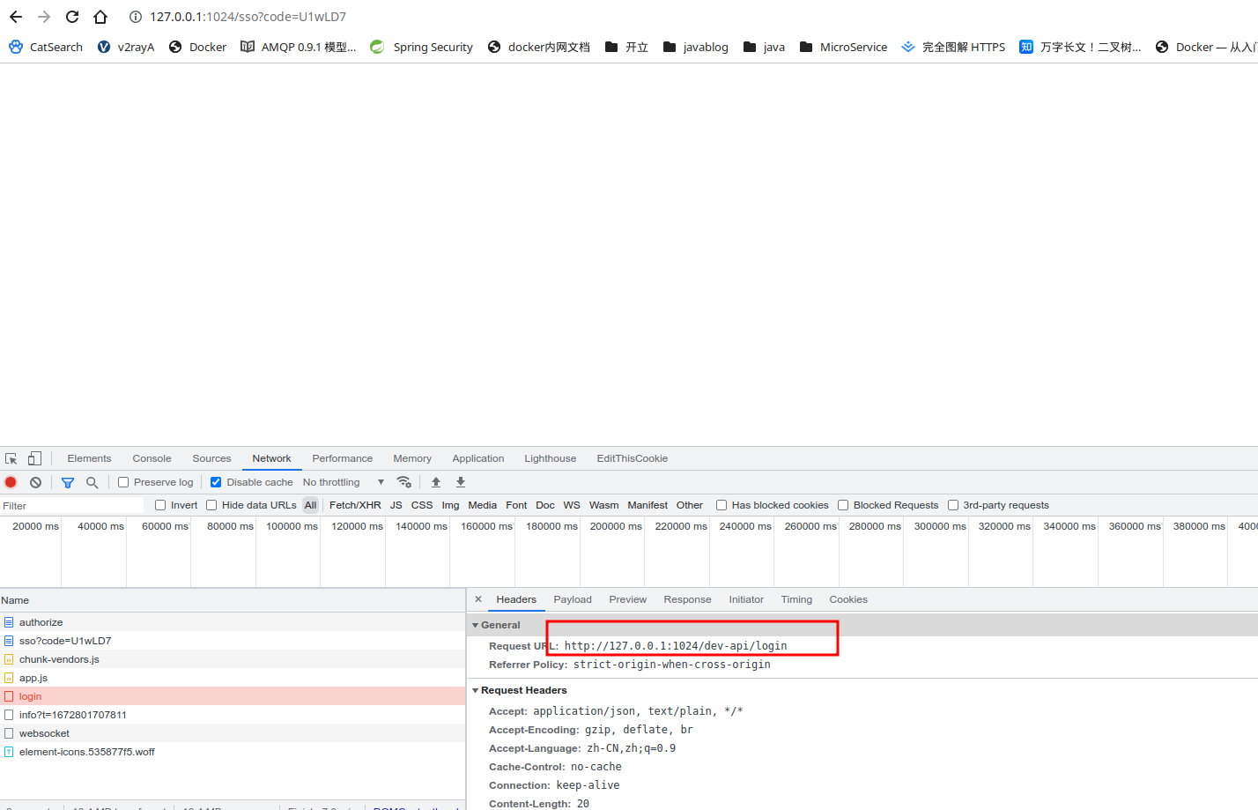
Task: Open the 开立 bookmark folder
Action: (x=626, y=47)
